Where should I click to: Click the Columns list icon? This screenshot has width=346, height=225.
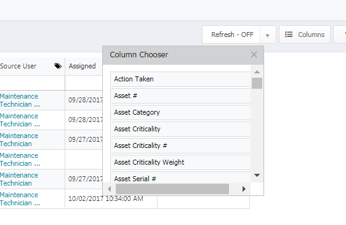coord(289,35)
